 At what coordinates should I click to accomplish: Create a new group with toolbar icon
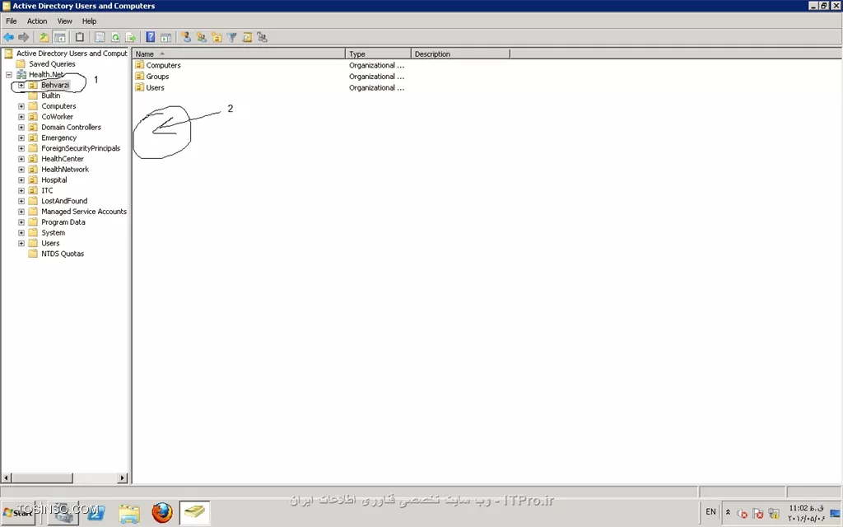(x=202, y=37)
